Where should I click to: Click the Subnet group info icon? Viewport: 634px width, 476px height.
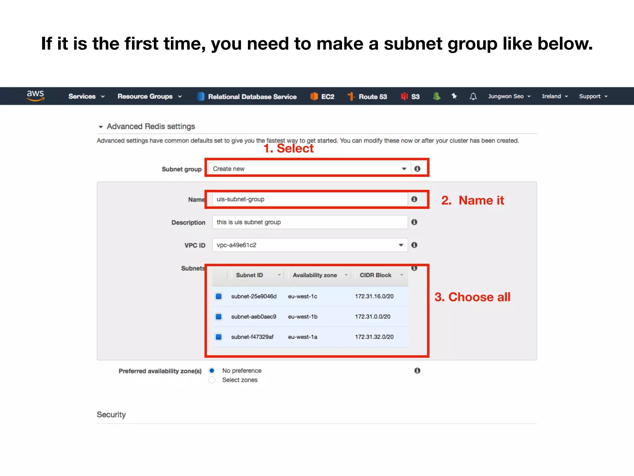(x=417, y=169)
